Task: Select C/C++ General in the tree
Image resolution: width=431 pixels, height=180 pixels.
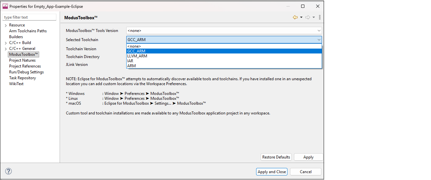Action: point(22,49)
